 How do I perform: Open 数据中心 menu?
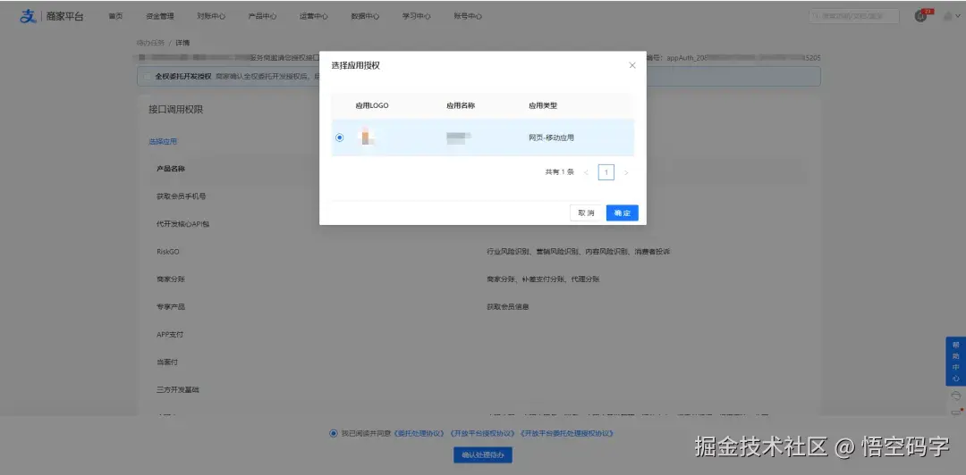[x=365, y=17]
